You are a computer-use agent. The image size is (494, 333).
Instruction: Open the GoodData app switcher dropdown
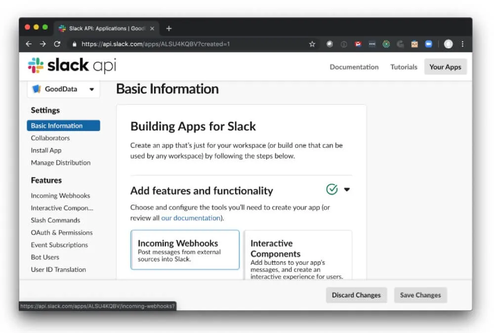(91, 89)
